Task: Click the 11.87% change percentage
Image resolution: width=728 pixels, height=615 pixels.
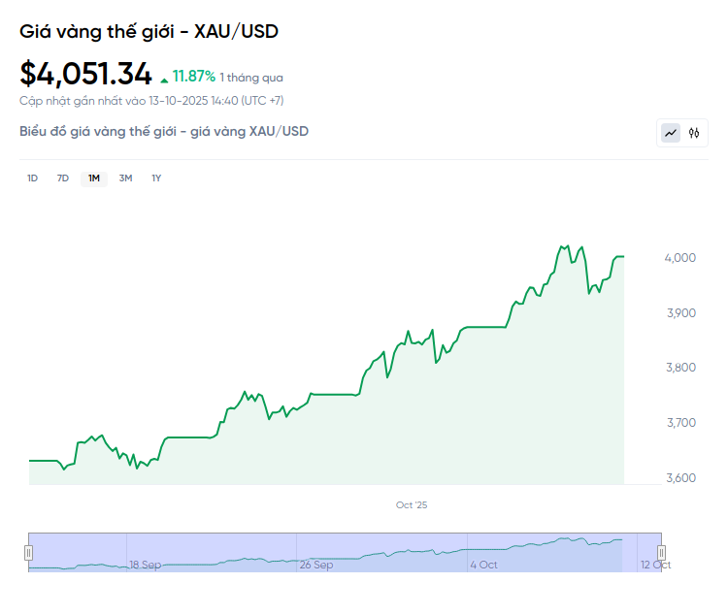Action: [x=194, y=77]
